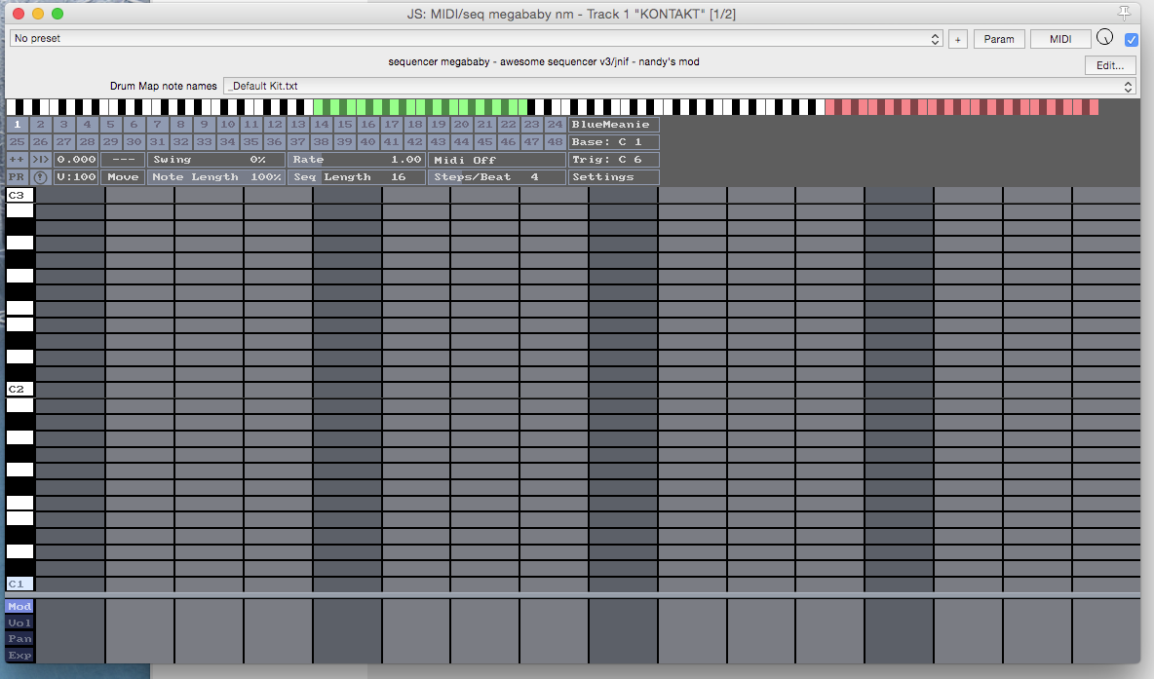Screen dimensions: 1154x679
Task: Pin the FX window on top
Action: (1124, 14)
